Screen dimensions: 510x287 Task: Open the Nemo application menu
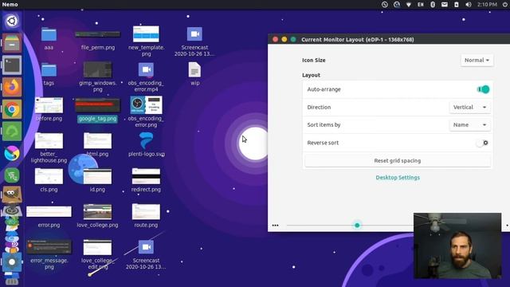click(10, 5)
